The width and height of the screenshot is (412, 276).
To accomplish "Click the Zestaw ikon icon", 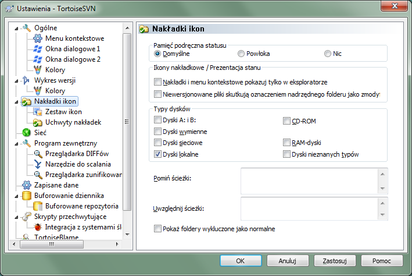I will pyautogui.click(x=38, y=112).
